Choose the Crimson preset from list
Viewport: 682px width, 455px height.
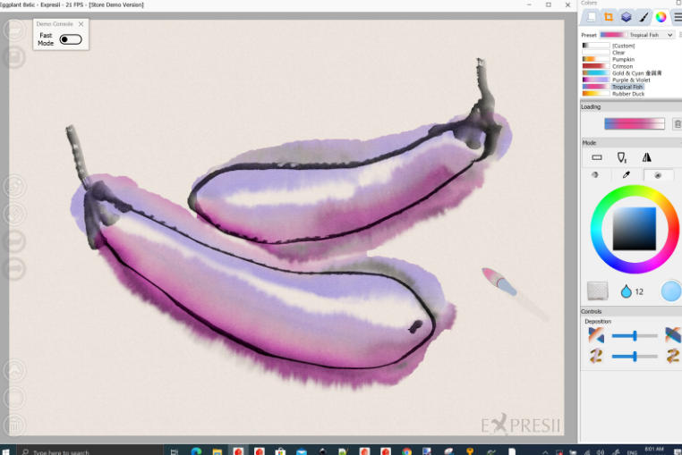tap(622, 66)
